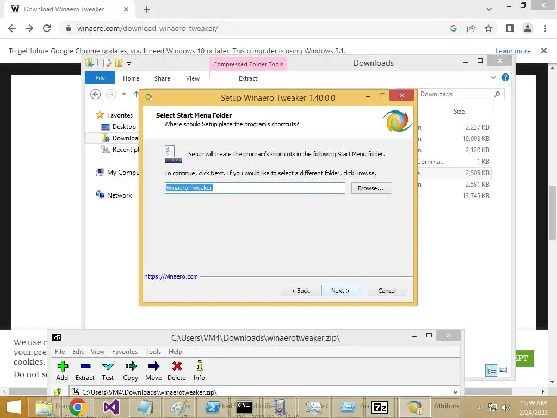This screenshot has height=418, width=557.
Task: Open Chrome side panel icon
Action: [510, 28]
